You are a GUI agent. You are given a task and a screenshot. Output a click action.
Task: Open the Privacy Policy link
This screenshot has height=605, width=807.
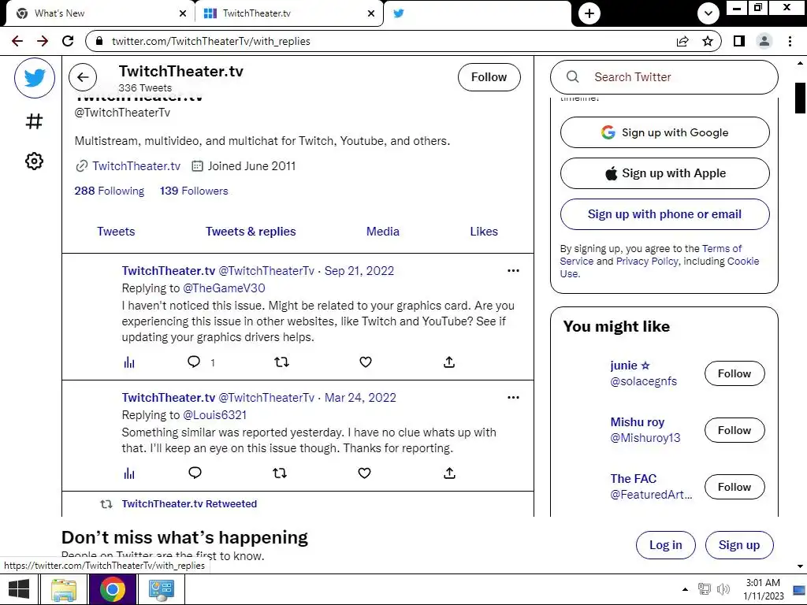647,262
